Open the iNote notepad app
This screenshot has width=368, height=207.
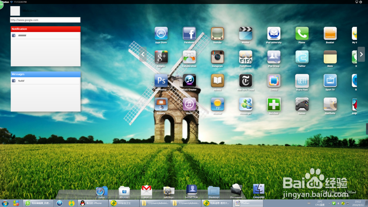330,57
